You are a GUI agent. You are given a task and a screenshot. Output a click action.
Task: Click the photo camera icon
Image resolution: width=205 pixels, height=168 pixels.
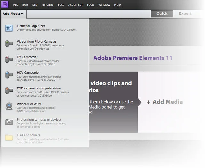click(9, 122)
